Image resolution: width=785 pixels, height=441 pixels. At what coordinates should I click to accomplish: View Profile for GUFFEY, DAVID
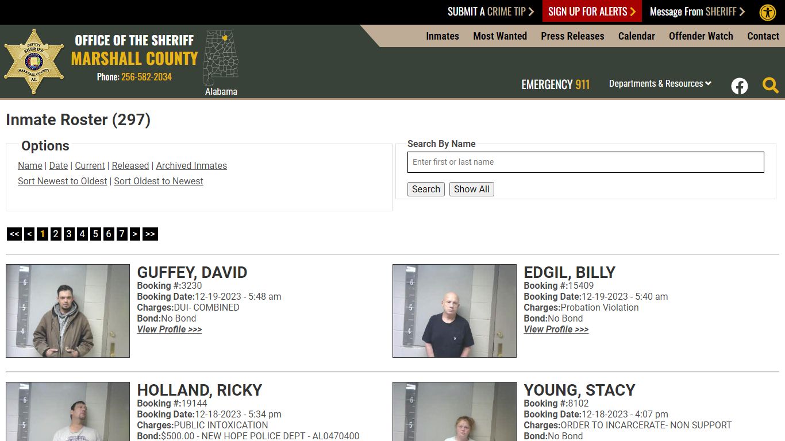pyautogui.click(x=170, y=329)
